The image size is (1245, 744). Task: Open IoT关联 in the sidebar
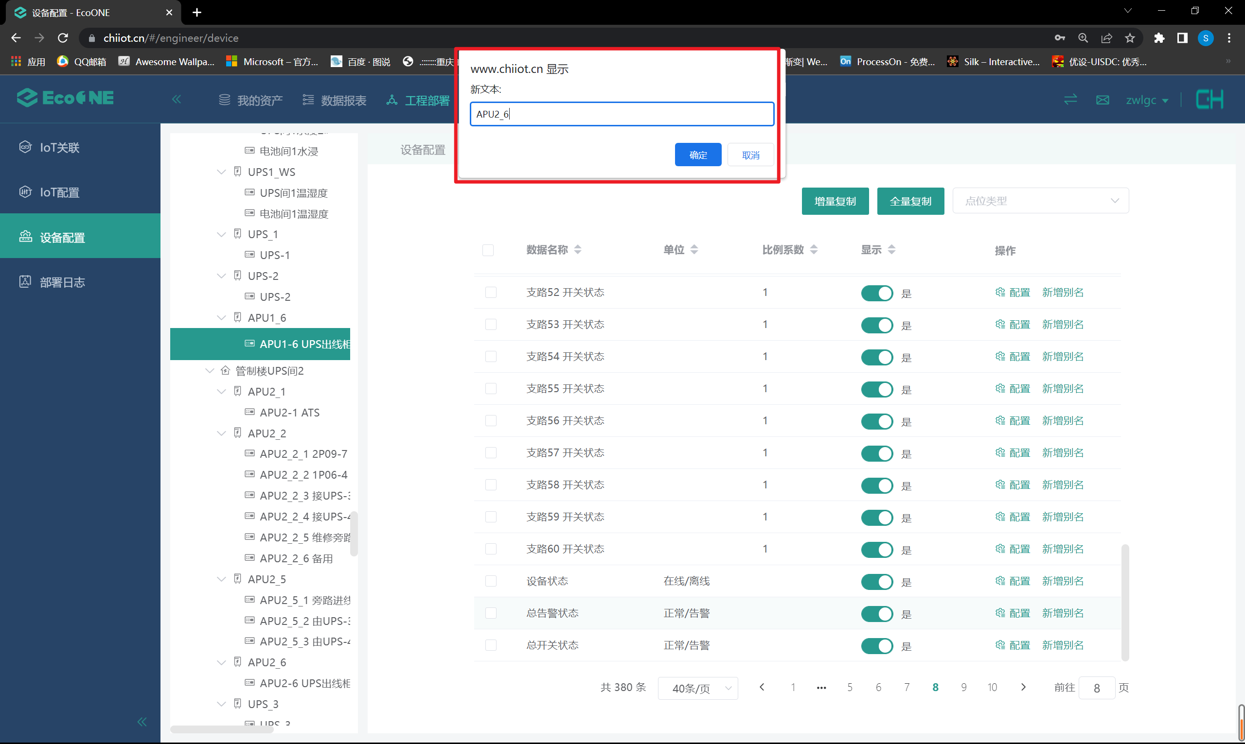pyautogui.click(x=59, y=147)
